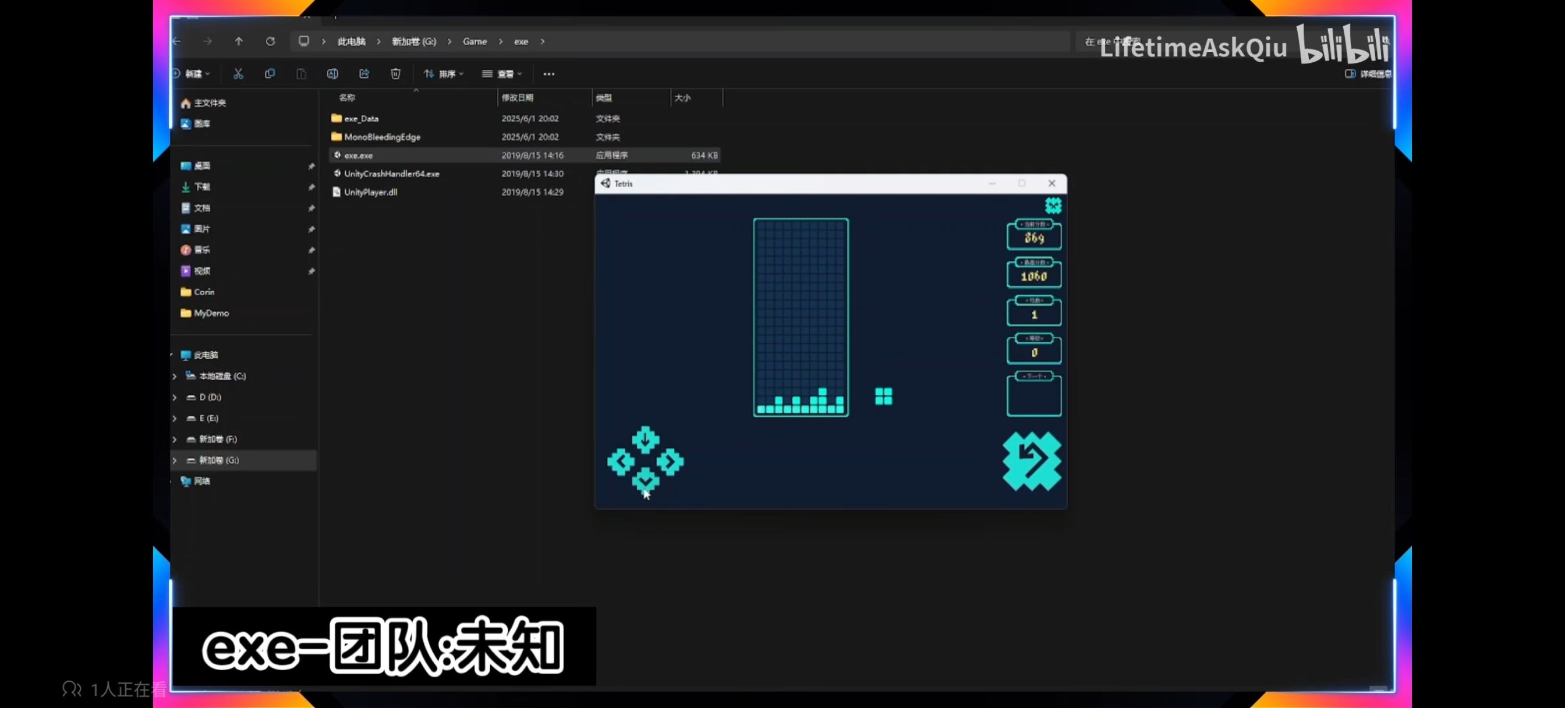Expand the 新加卷 (G:) drive node
The image size is (1565, 708).
(x=175, y=461)
